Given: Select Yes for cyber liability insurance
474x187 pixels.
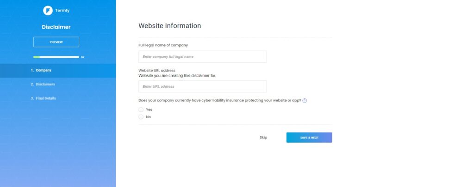Looking at the screenshot, I should pos(141,109).
